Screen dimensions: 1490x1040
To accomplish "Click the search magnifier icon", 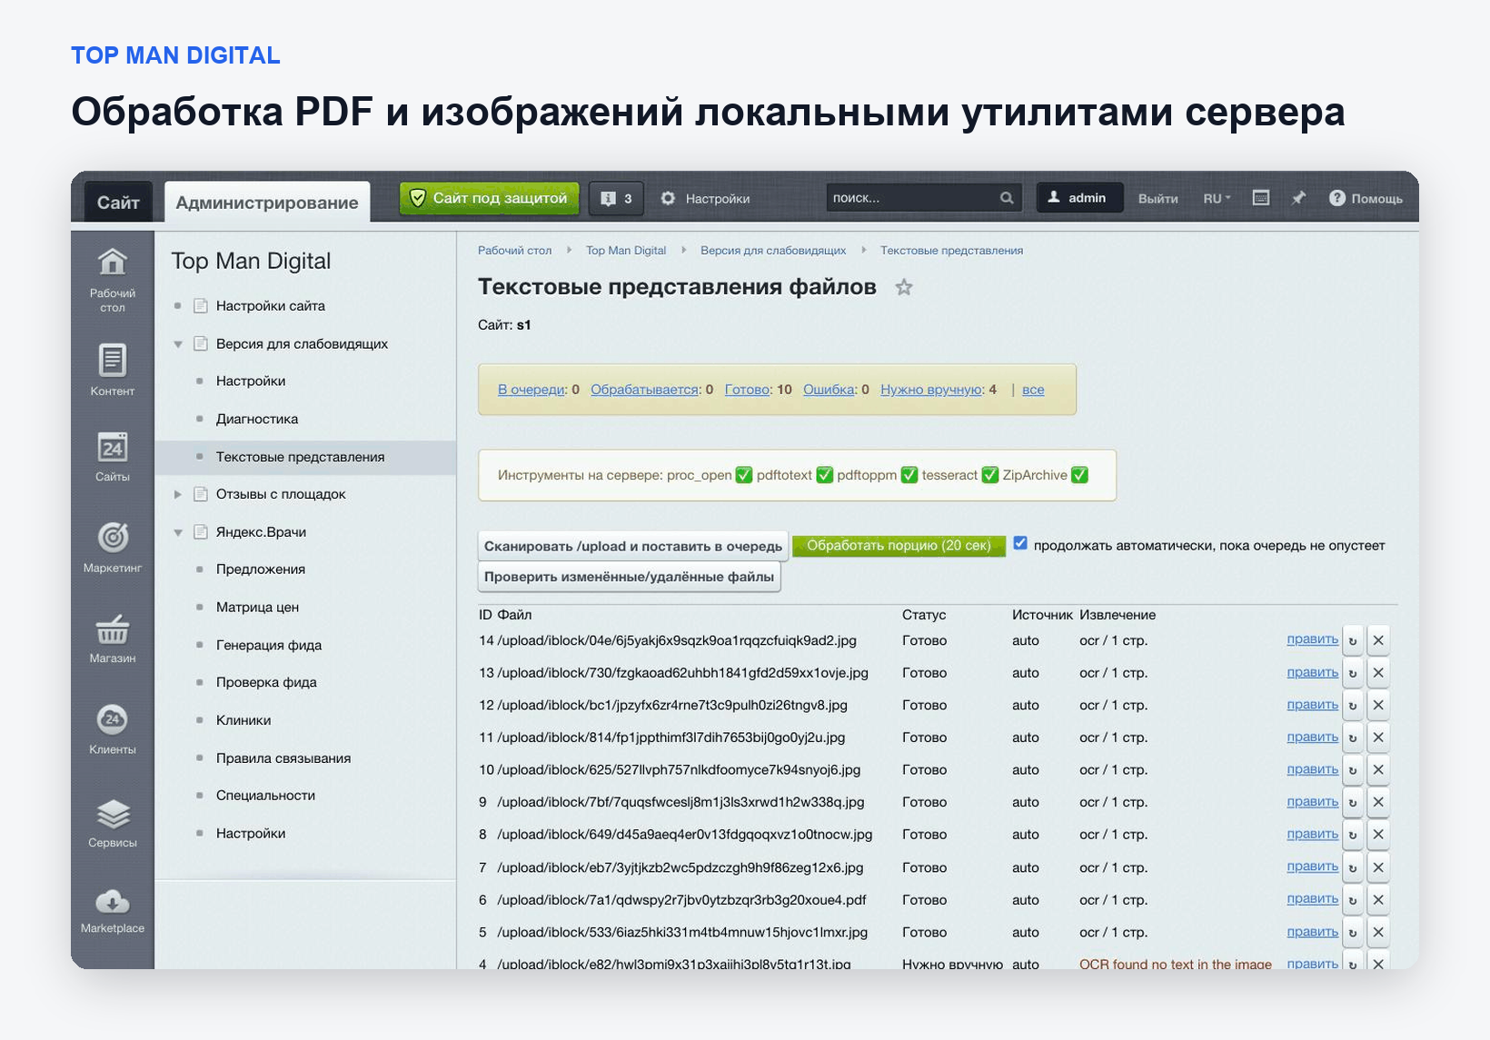I will click(x=1007, y=198).
